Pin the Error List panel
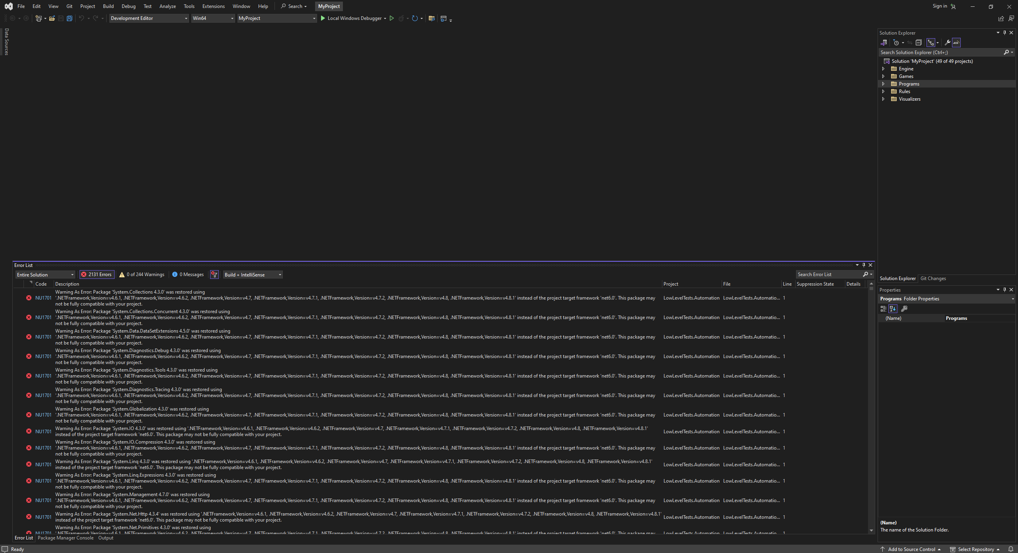The image size is (1018, 553). (x=864, y=265)
